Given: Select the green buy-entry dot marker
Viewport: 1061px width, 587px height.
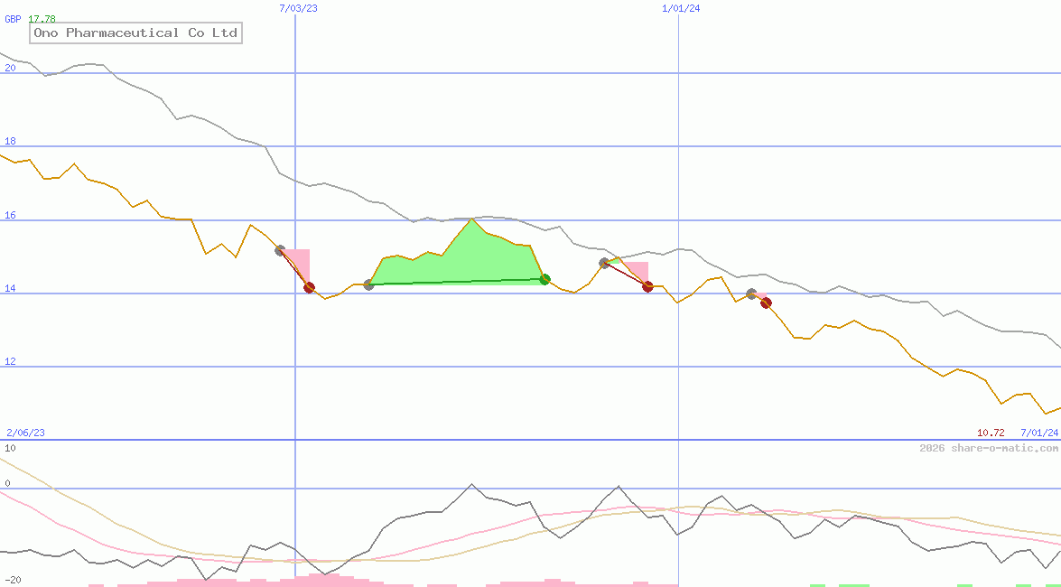Looking at the screenshot, I should 544,280.
